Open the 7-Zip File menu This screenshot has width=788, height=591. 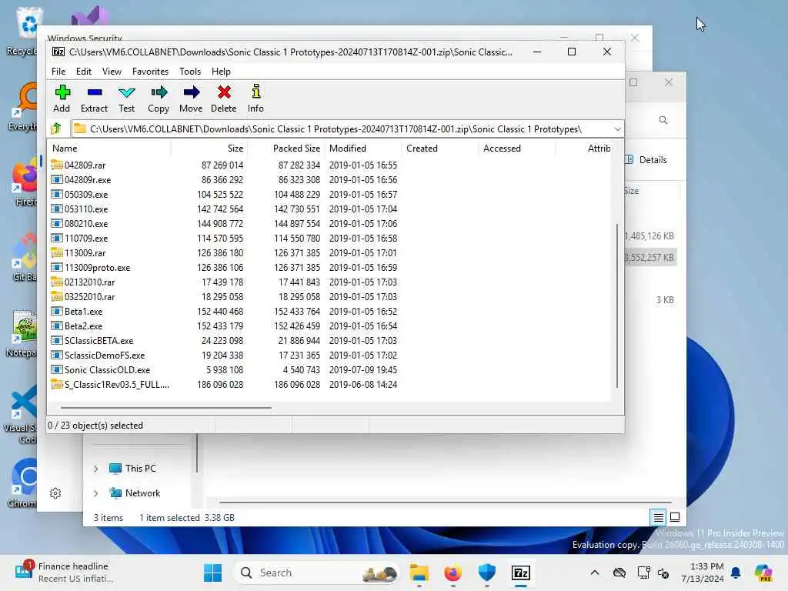(x=58, y=72)
